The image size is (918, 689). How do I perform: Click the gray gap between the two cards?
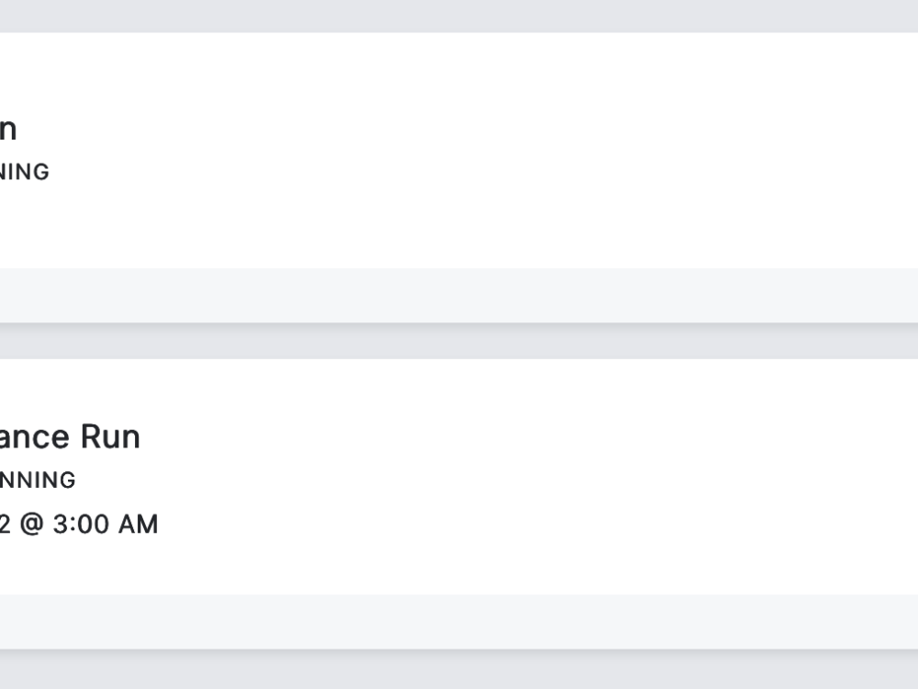tap(459, 341)
